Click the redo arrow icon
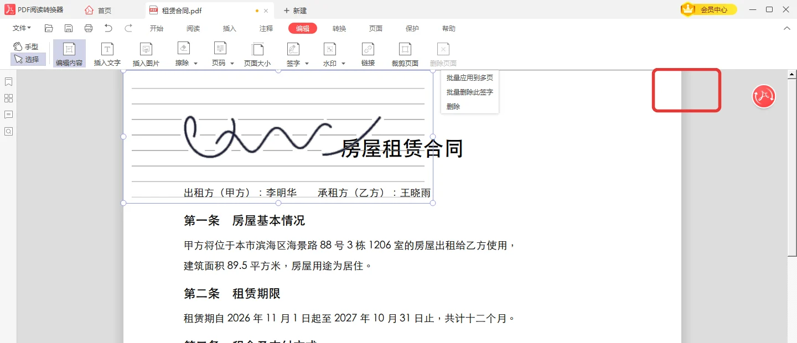797x343 pixels. pos(128,28)
